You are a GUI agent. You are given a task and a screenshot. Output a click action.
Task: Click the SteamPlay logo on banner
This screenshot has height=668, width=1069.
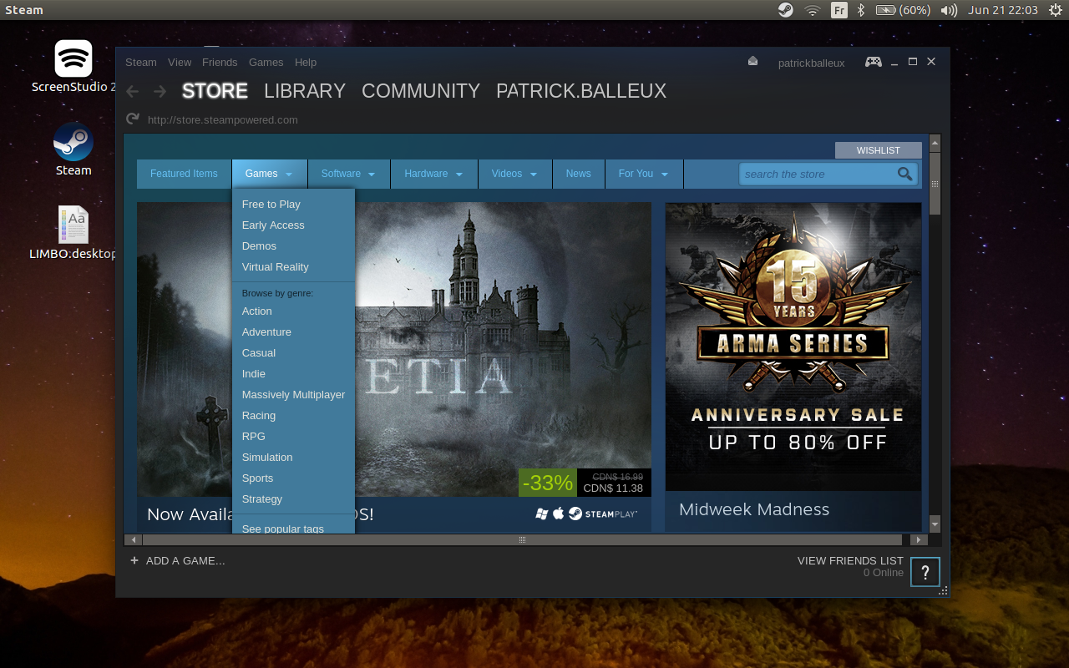(x=603, y=514)
